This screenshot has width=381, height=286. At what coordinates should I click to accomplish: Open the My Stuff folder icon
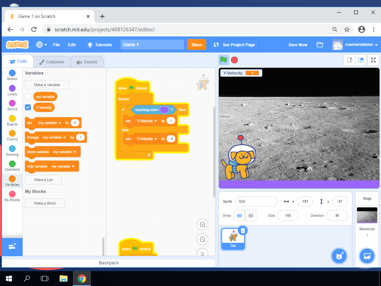[x=320, y=45]
